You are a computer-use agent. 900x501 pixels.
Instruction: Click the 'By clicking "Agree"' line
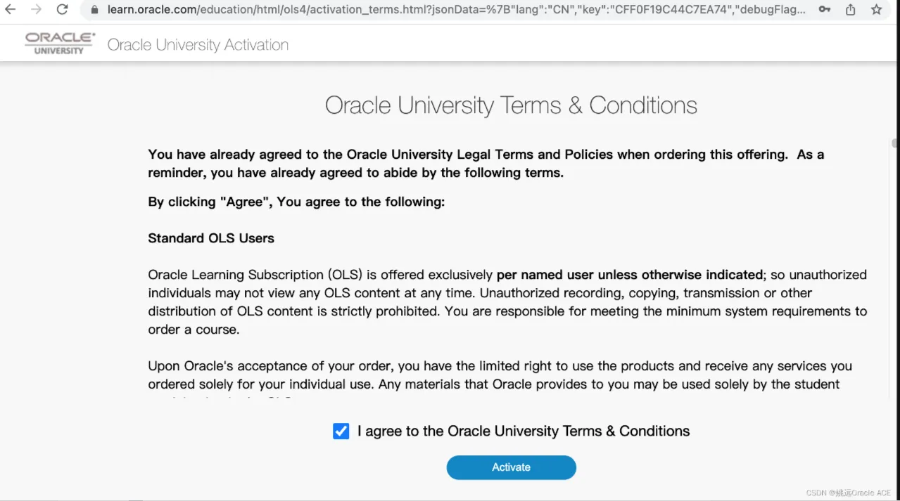pos(296,202)
